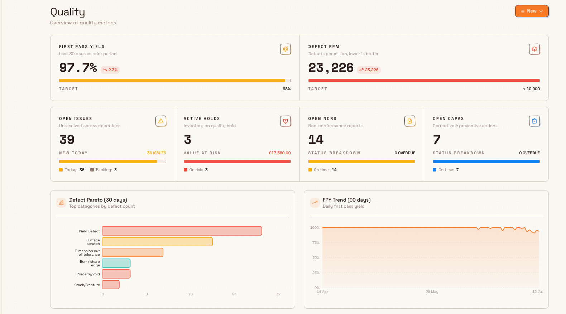Click the Open NCRs status breakdown bar
Image resolution: width=566 pixels, height=314 pixels.
click(x=362, y=161)
